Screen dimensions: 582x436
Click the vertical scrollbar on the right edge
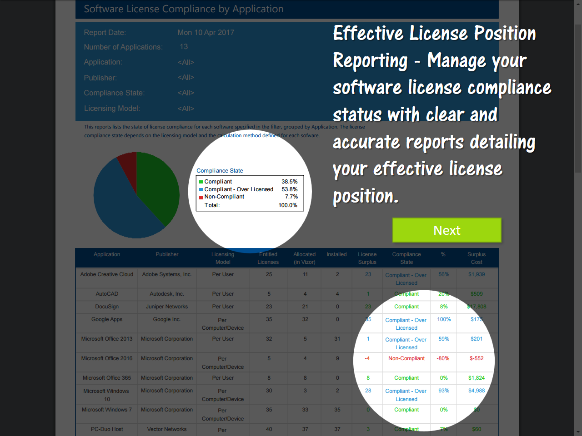coord(578,98)
